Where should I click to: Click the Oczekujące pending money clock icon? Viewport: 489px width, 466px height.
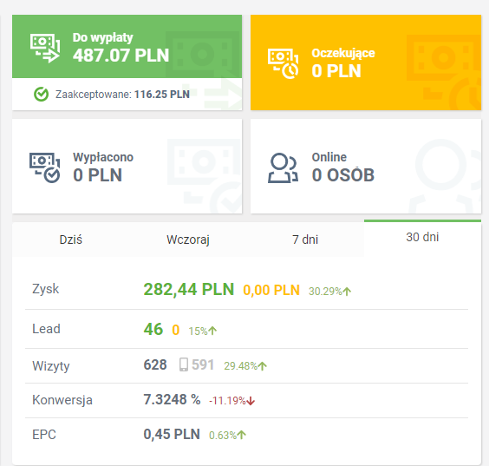pos(284,63)
